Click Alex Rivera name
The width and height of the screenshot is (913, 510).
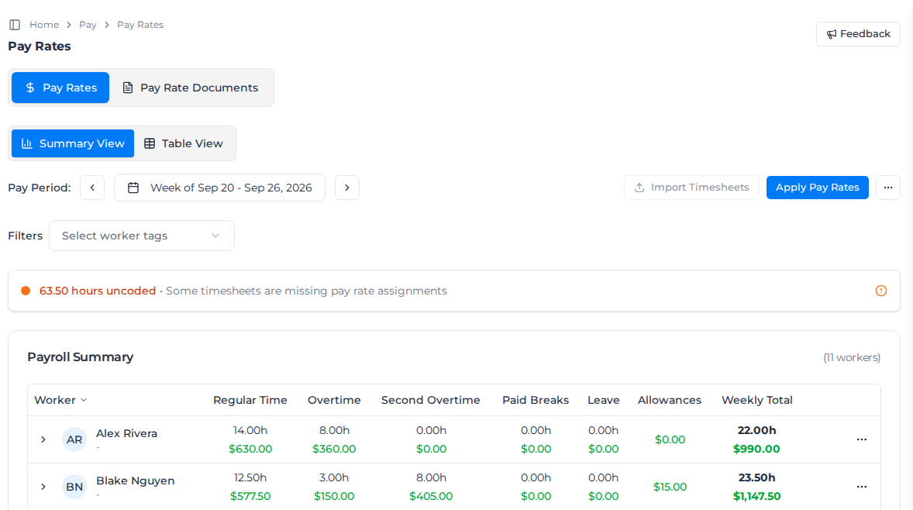[127, 433]
